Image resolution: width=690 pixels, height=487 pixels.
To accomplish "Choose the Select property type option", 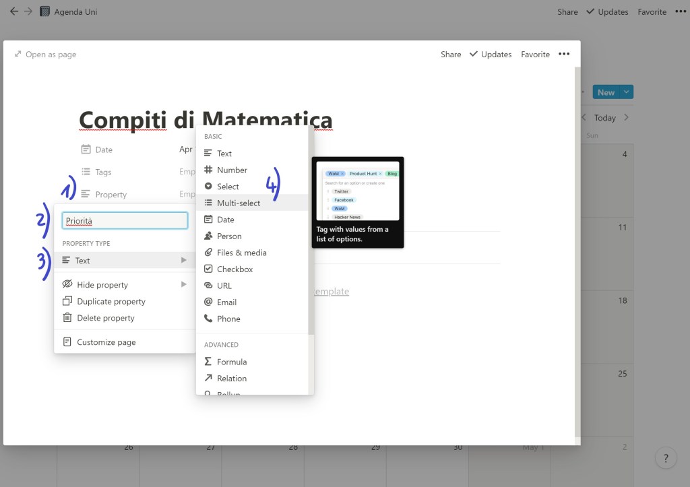I will click(x=228, y=187).
